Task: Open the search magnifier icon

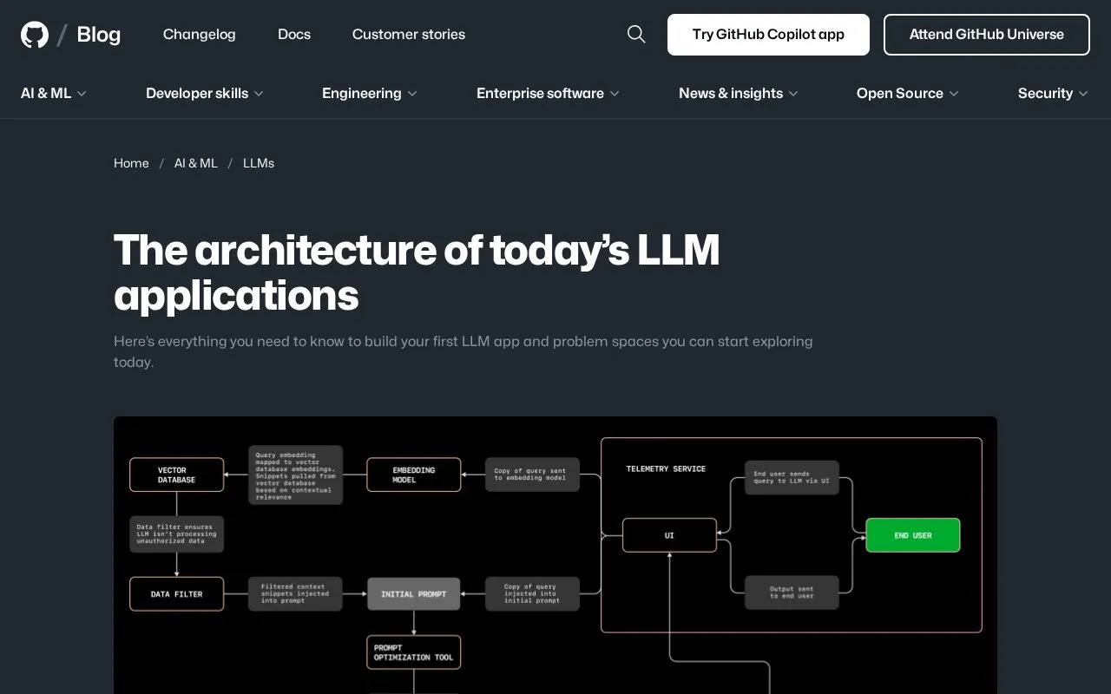Action: (636, 34)
